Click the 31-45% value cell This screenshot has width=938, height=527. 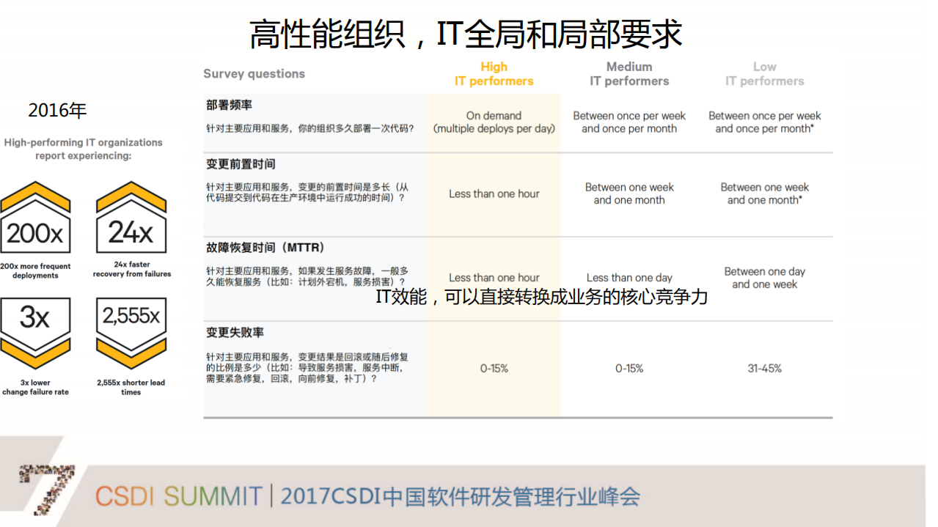click(765, 369)
